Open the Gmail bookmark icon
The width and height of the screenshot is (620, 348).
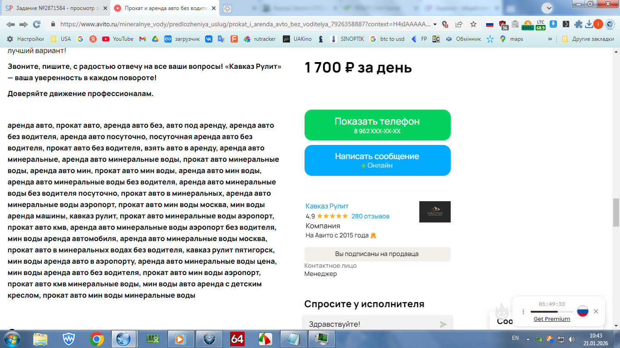click(x=142, y=39)
